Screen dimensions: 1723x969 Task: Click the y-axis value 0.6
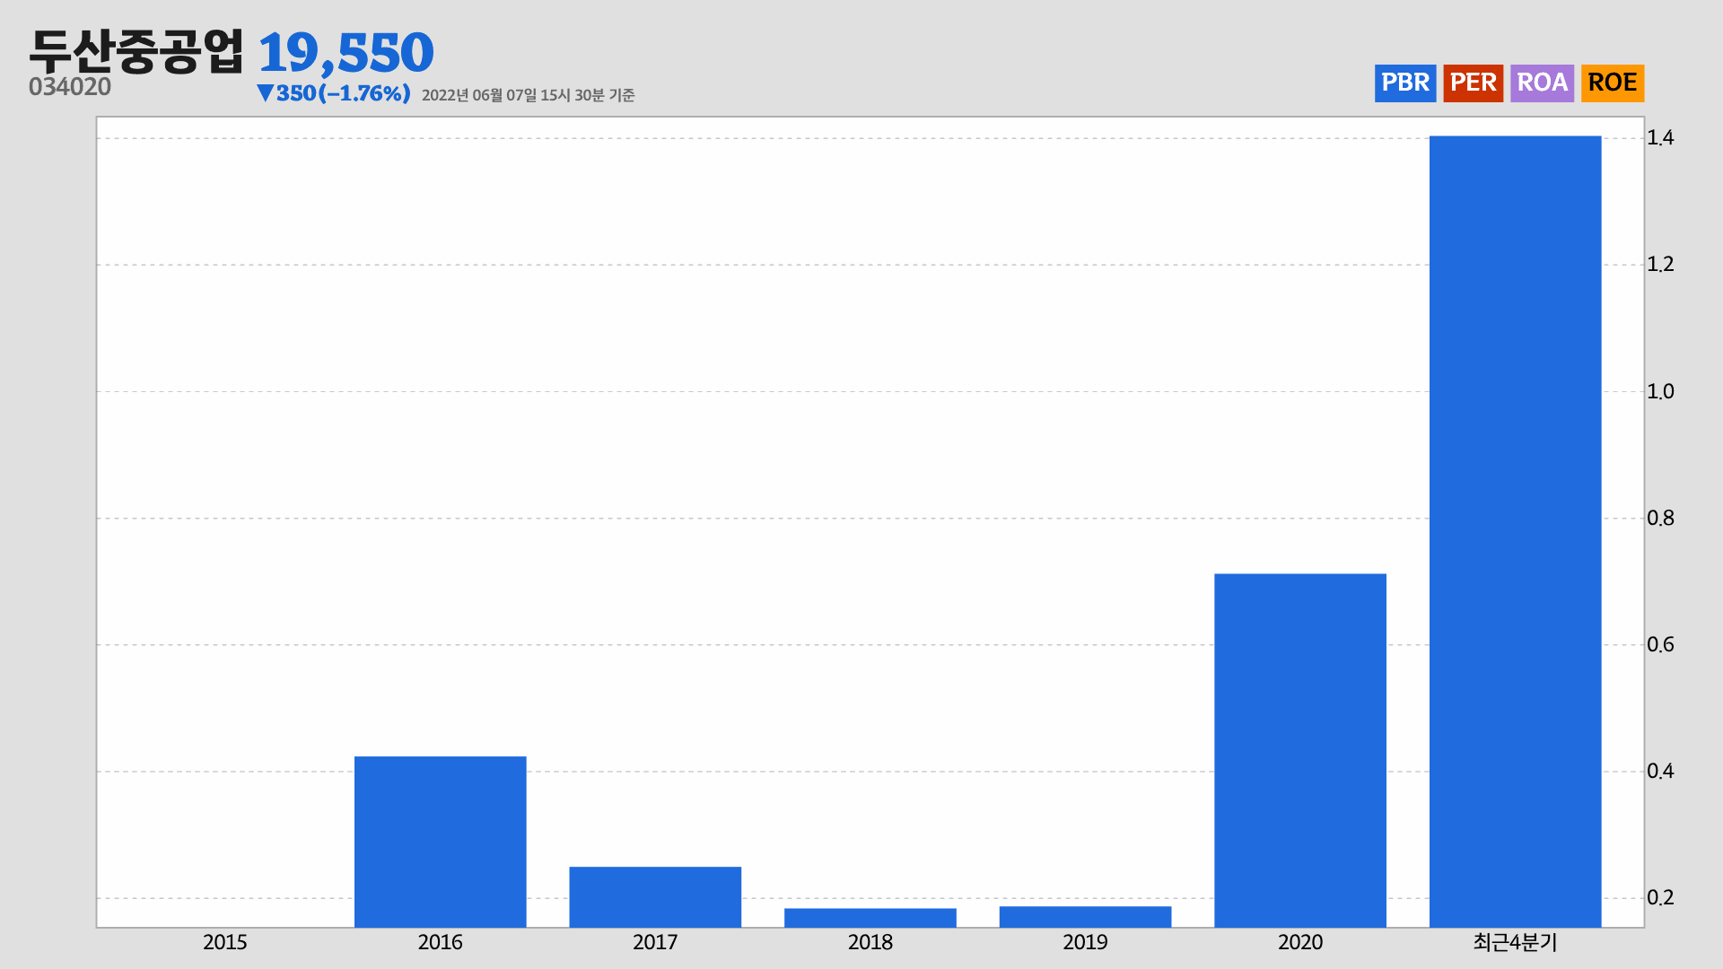1660,644
